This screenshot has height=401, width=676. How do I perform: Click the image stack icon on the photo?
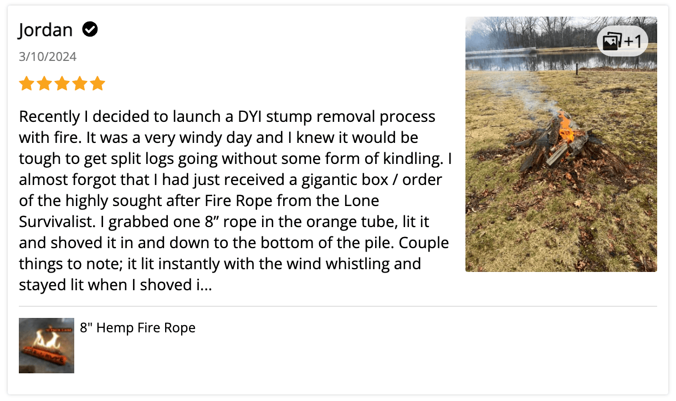pyautogui.click(x=612, y=42)
